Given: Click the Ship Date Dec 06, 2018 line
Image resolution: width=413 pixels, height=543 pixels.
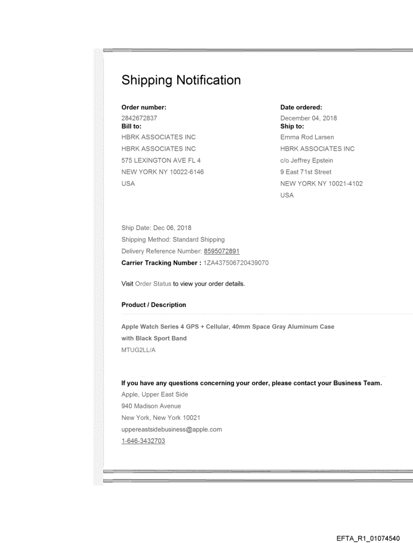Looking at the screenshot, I should click(156, 228).
